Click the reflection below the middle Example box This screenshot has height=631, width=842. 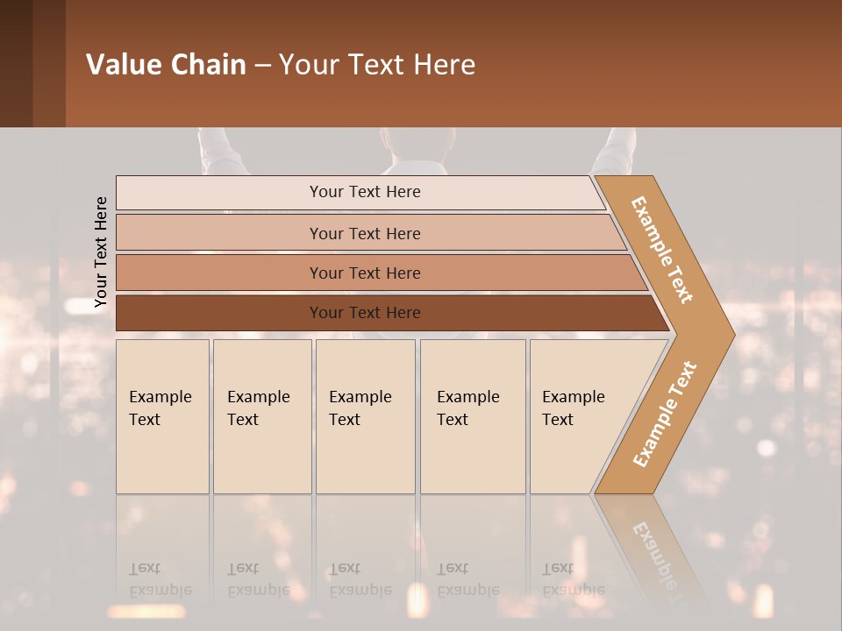(x=365, y=561)
